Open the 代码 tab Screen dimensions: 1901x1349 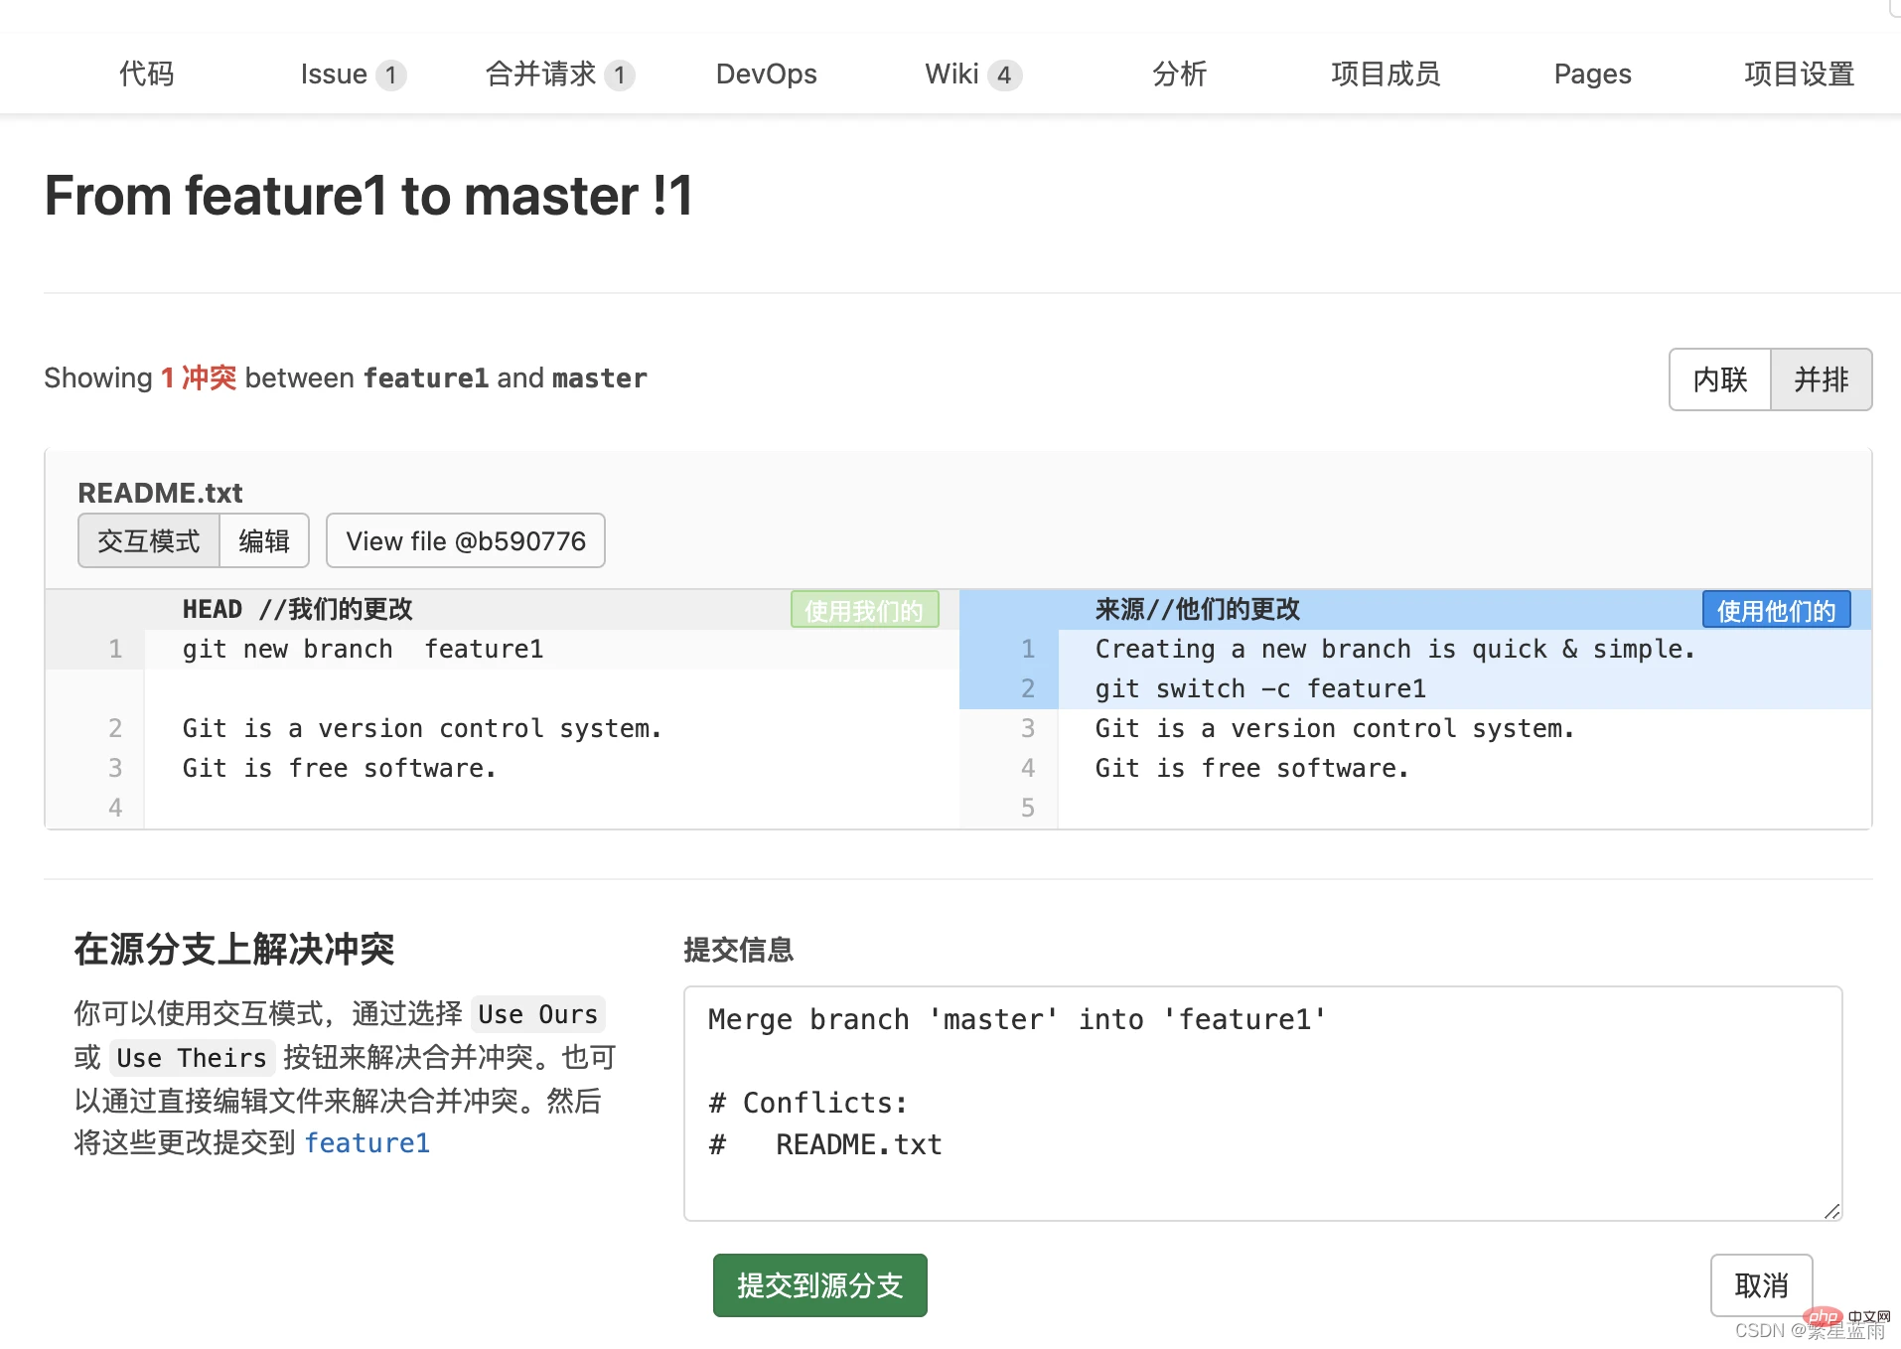click(x=146, y=75)
